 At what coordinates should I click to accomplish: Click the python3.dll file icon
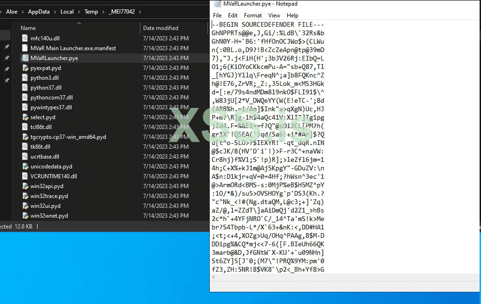pyautogui.click(x=25, y=77)
